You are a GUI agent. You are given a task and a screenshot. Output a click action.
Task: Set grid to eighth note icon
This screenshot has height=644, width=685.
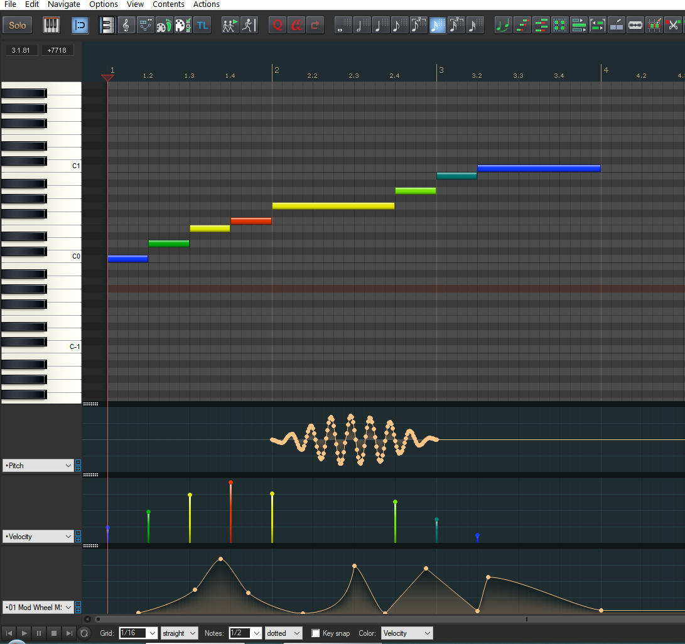(x=400, y=25)
